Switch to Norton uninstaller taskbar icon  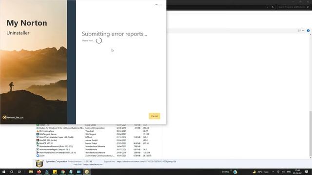click(x=87, y=172)
